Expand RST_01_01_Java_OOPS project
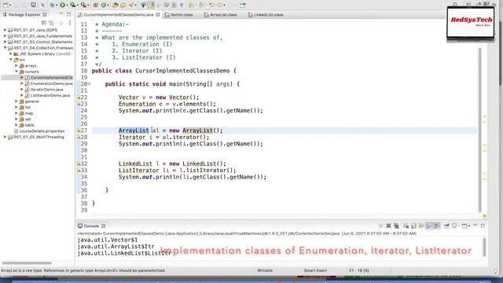Image resolution: width=503 pixels, height=283 pixels. pyautogui.click(x=6, y=30)
